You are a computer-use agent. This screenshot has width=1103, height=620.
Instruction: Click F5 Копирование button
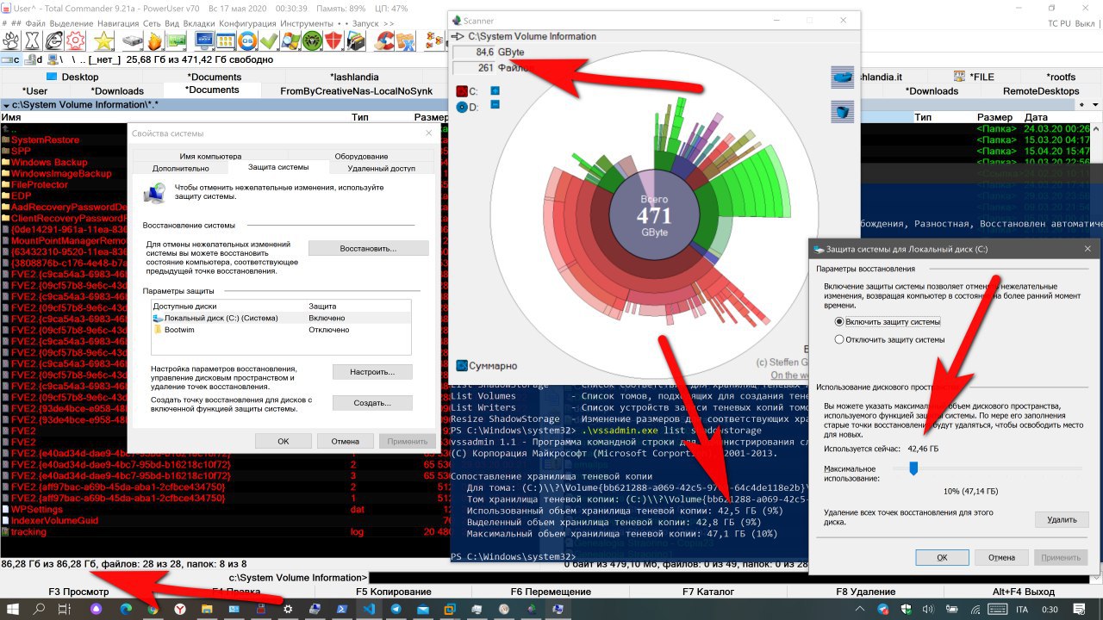pyautogui.click(x=394, y=592)
